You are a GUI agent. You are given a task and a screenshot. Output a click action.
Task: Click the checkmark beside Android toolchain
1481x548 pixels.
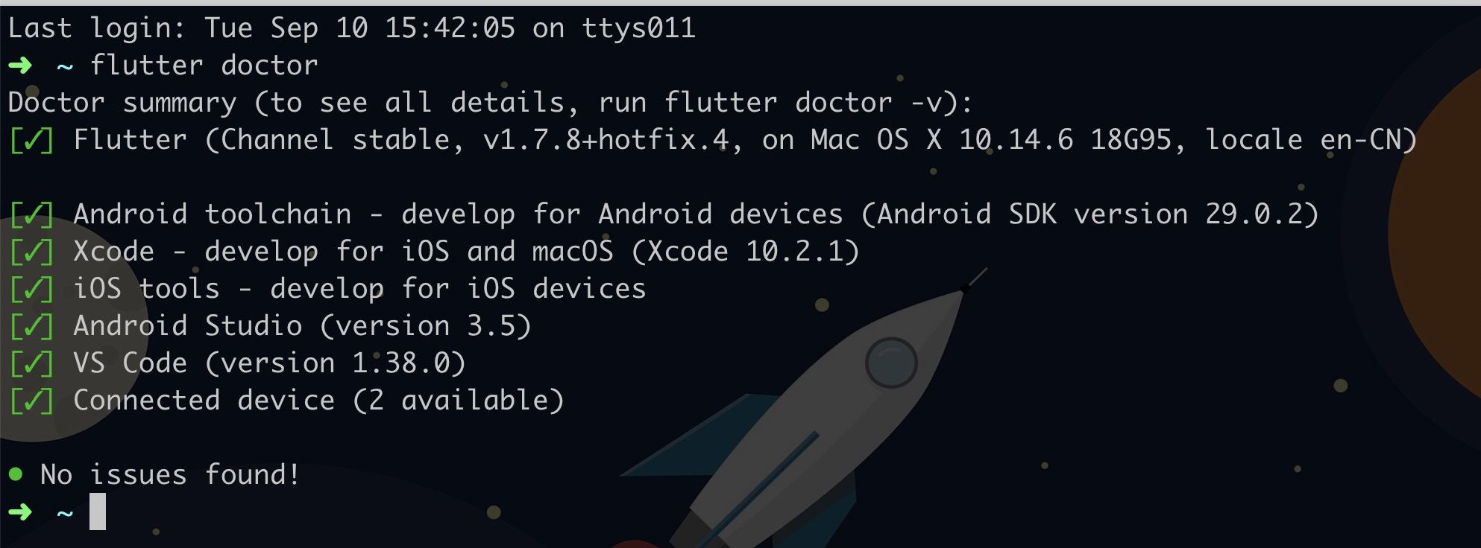click(x=32, y=214)
